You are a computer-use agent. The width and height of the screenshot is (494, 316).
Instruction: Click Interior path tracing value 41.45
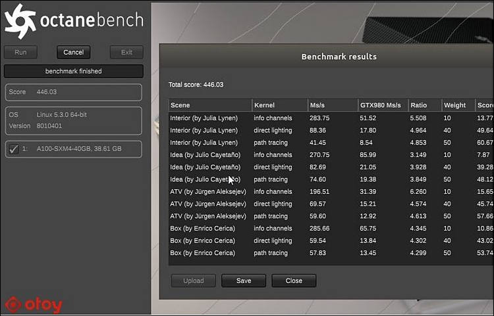tap(317, 143)
